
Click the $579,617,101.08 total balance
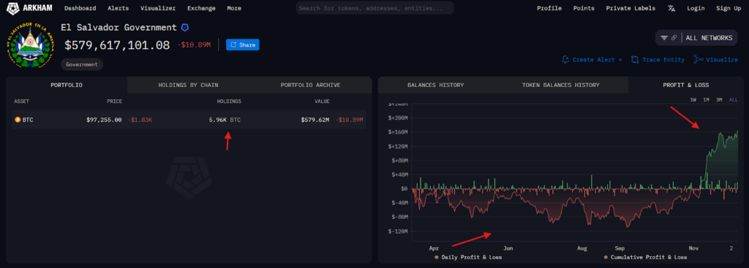(x=117, y=45)
